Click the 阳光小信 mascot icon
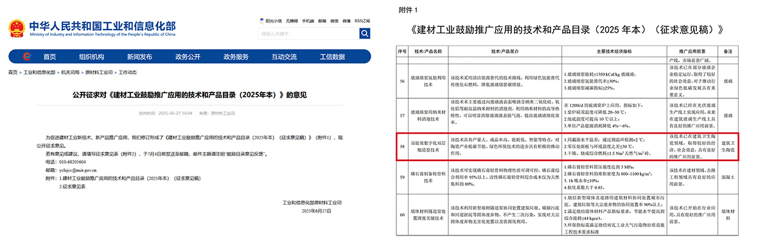Image resolution: width=758 pixels, height=249 pixels. [261, 21]
